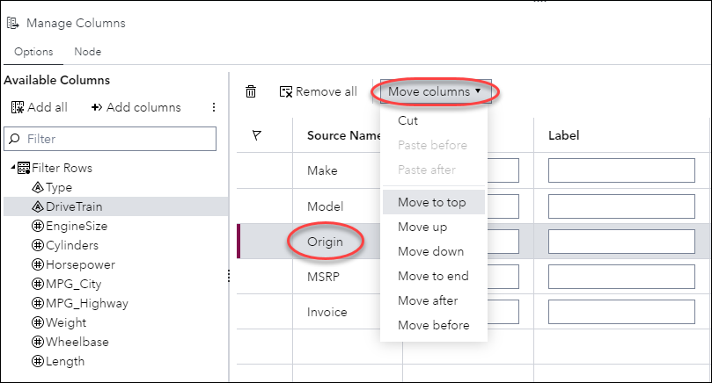Select the MPG_Highway column item
The image size is (712, 383).
[86, 303]
